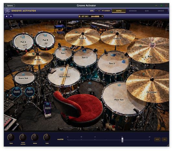The width and height of the screenshot is (173, 151).
Task: Trigger the round Pad C
Action: coord(17,92)
